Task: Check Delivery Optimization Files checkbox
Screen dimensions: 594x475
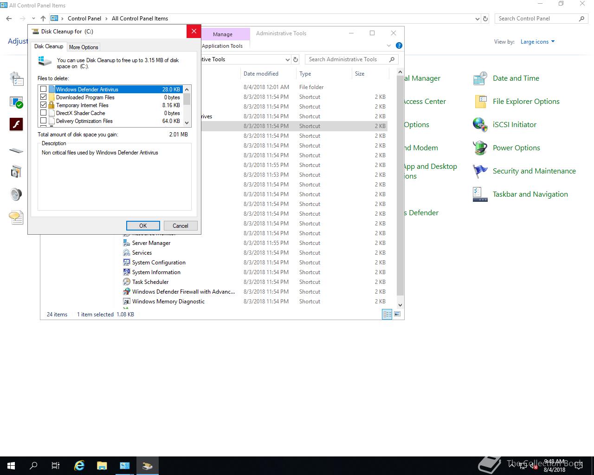Action: pyautogui.click(x=44, y=121)
